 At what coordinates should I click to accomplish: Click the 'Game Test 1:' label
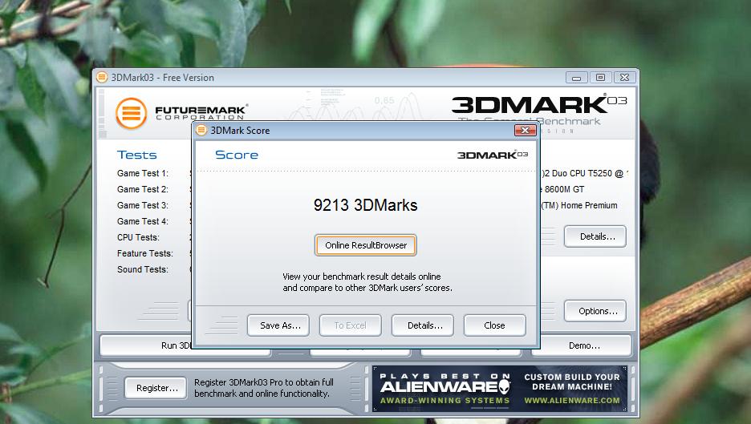tap(143, 173)
